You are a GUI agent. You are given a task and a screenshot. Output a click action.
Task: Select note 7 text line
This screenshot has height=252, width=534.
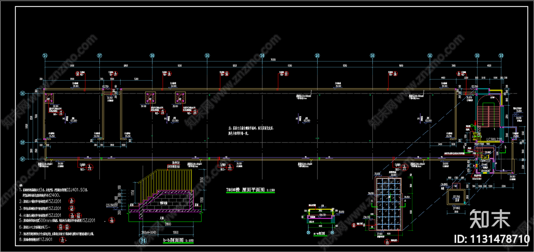57,234
